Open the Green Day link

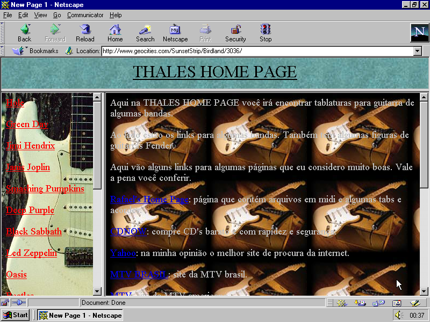point(27,125)
